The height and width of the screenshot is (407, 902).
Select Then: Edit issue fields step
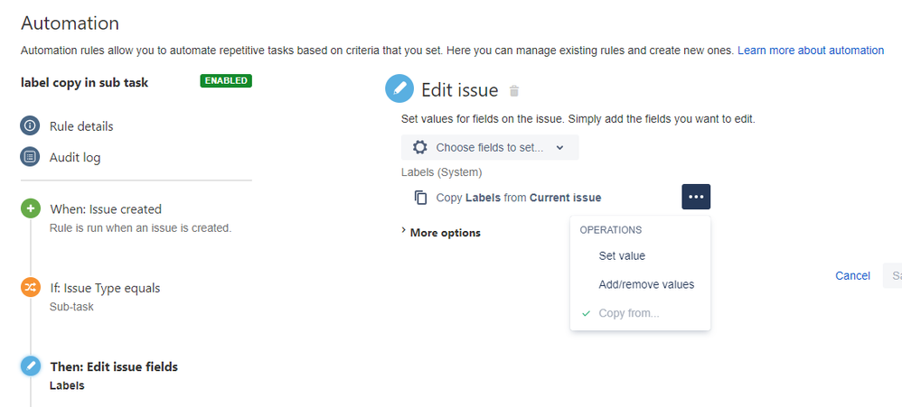[114, 366]
